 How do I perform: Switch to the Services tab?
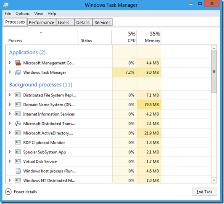[x=103, y=22]
